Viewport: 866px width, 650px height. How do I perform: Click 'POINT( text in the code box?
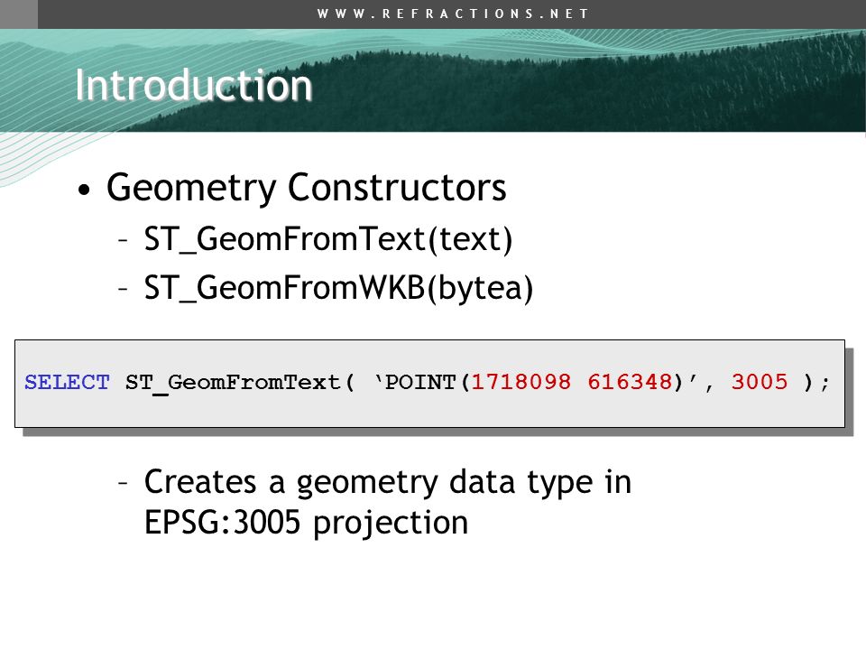422,382
